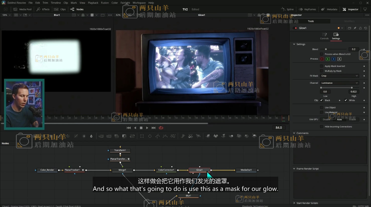
Task: Enable Apply Mask Inverted checkbox
Action: pyautogui.click(x=322, y=66)
